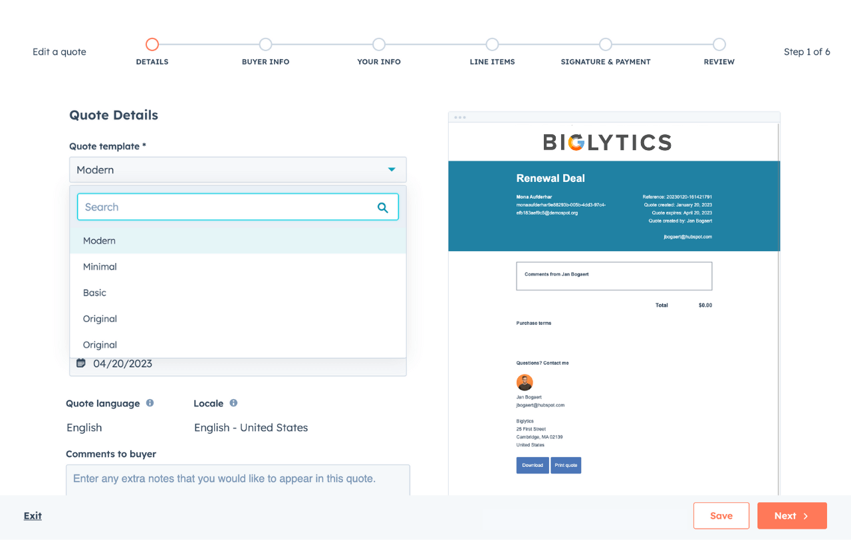This screenshot has width=851, height=540.
Task: Click Download in the quote preview
Action: pos(533,465)
